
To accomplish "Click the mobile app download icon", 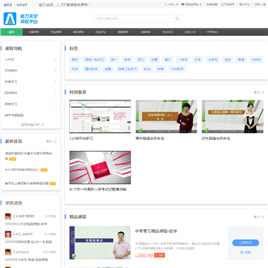I will [223, 4].
